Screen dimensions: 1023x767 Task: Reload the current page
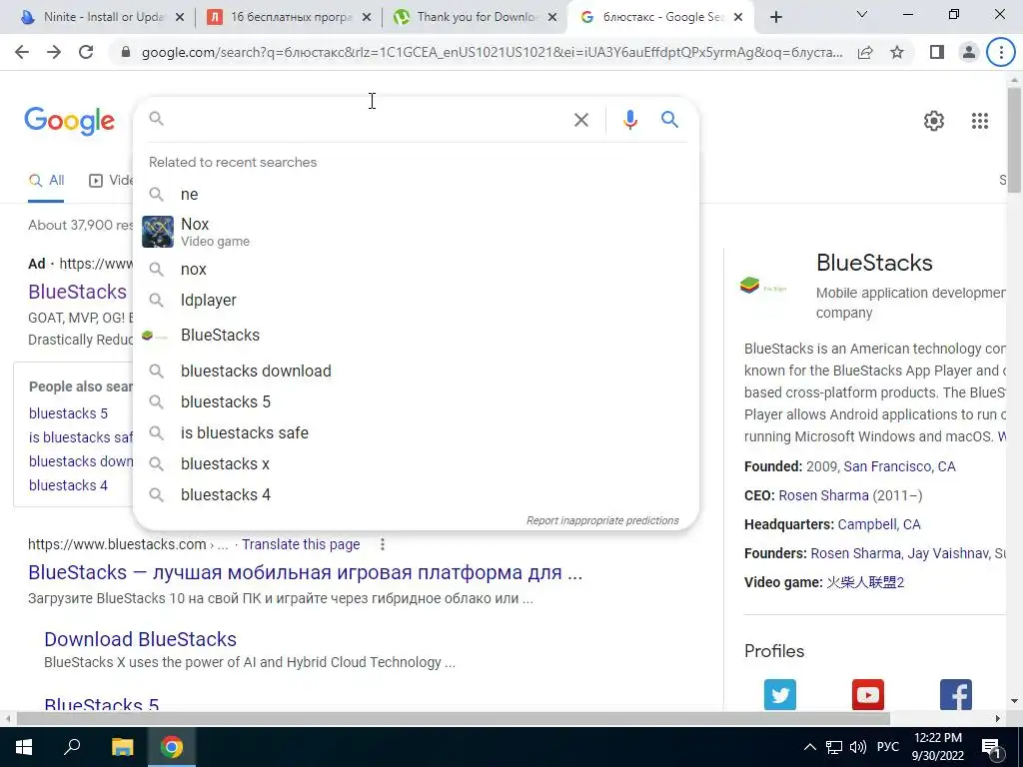(86, 52)
